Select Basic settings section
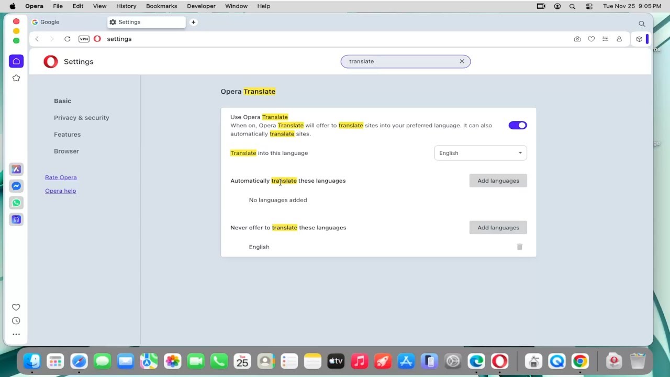 tap(62, 101)
